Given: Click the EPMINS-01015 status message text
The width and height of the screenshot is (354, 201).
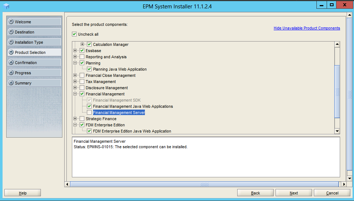Looking at the screenshot, I should point(131,147).
